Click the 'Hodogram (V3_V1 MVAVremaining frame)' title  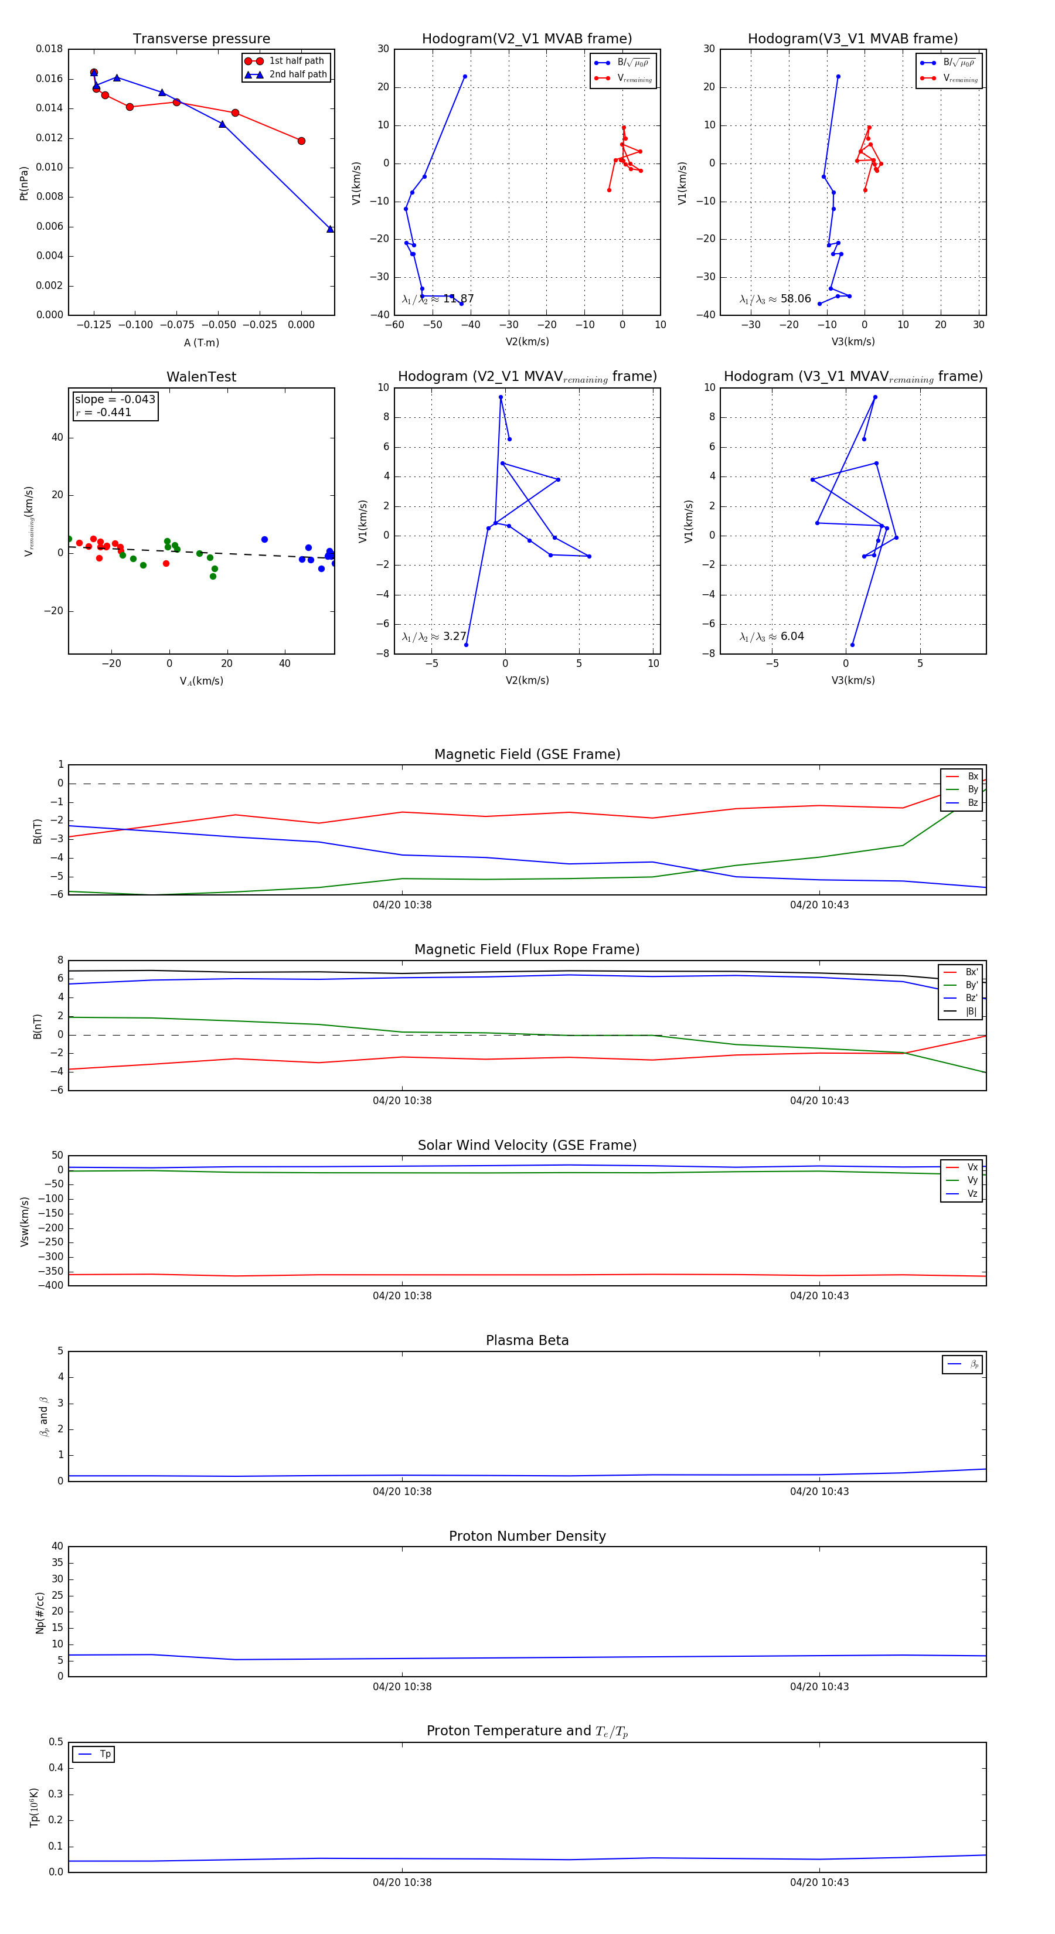pyautogui.click(x=853, y=377)
